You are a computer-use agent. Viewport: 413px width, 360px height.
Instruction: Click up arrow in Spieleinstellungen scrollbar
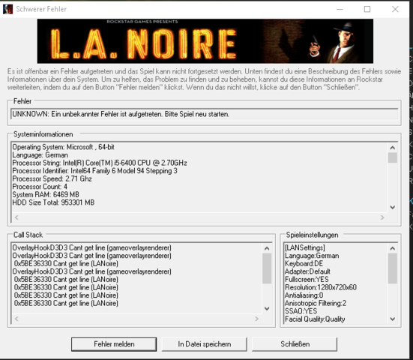coord(393,248)
